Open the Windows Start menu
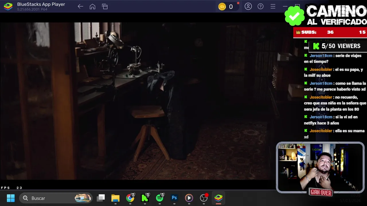Image resolution: width=367 pixels, height=206 pixels. coord(11,198)
